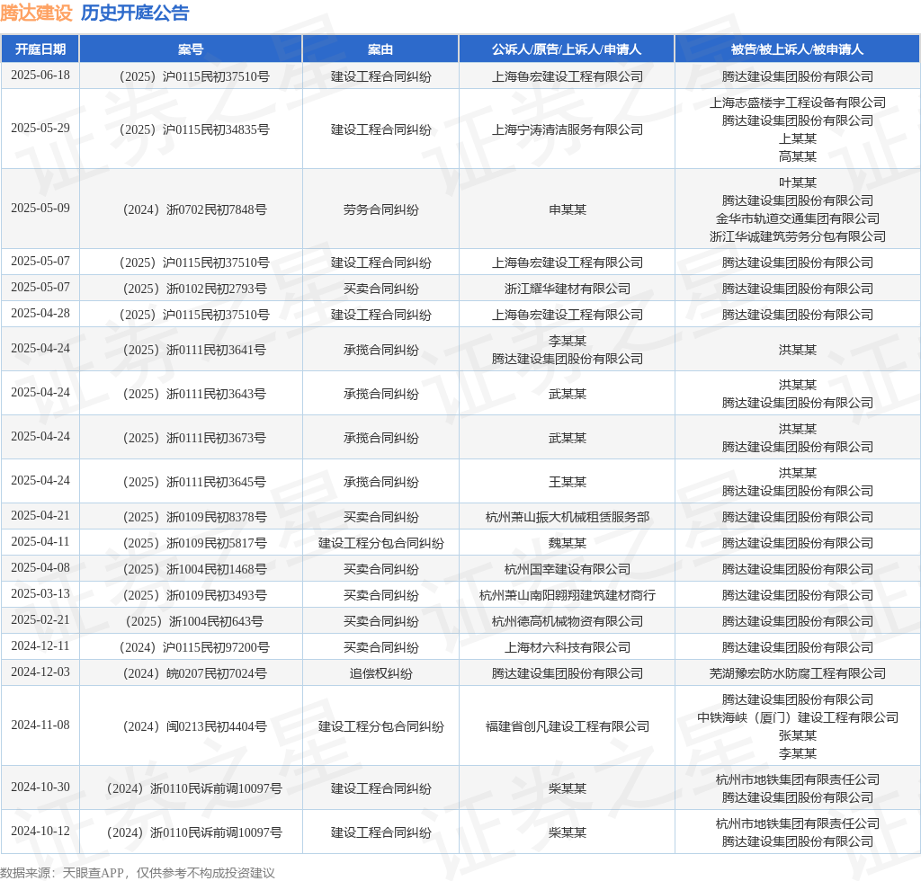This screenshot has width=921, height=881.
Task: Select case number (2025)浙0111民初3643号
Action: [194, 394]
